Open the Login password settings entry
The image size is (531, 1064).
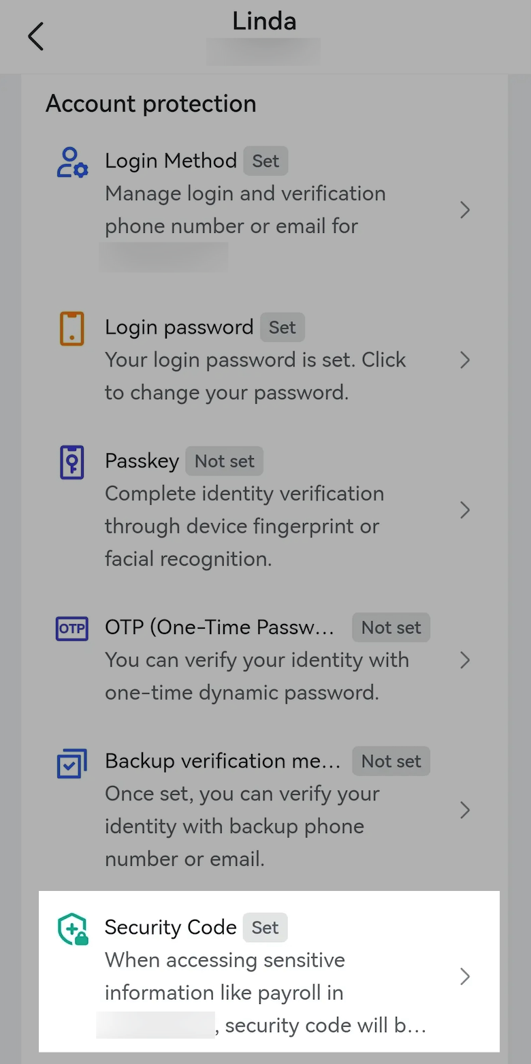click(x=466, y=360)
